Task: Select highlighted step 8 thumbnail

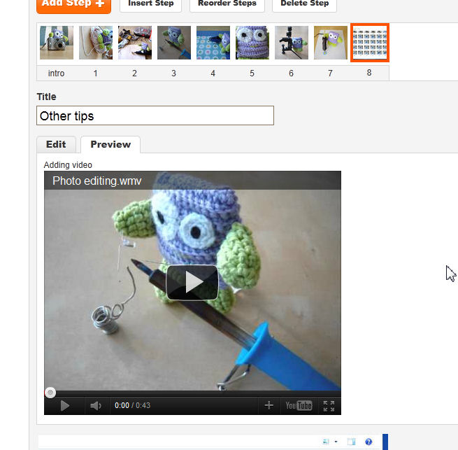Action: coord(370,43)
